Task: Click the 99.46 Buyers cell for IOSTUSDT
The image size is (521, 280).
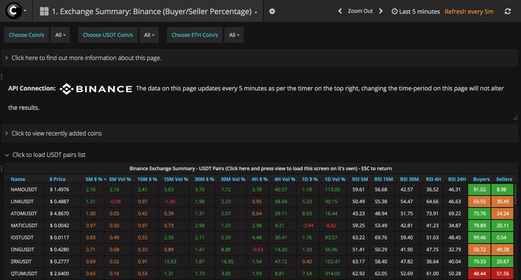Action: pos(479,237)
